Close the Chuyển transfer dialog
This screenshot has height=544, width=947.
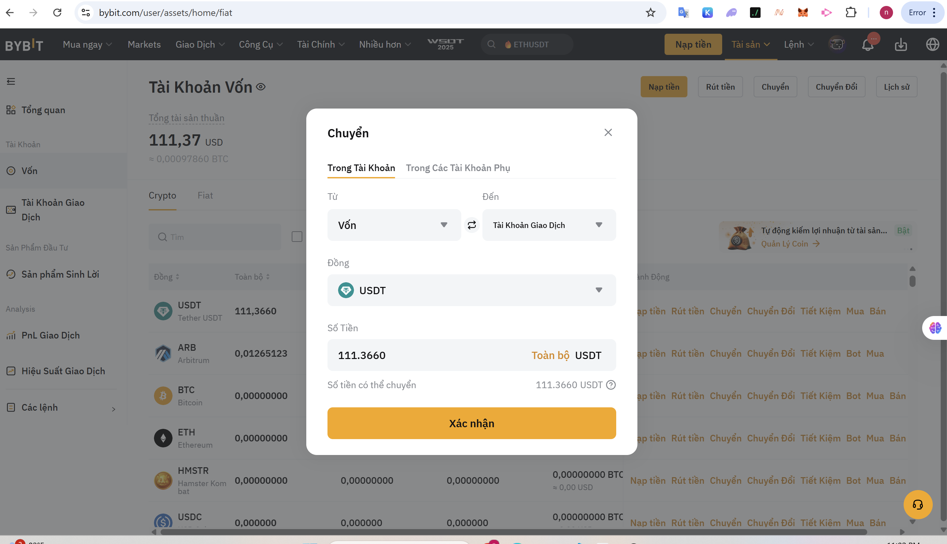608,133
